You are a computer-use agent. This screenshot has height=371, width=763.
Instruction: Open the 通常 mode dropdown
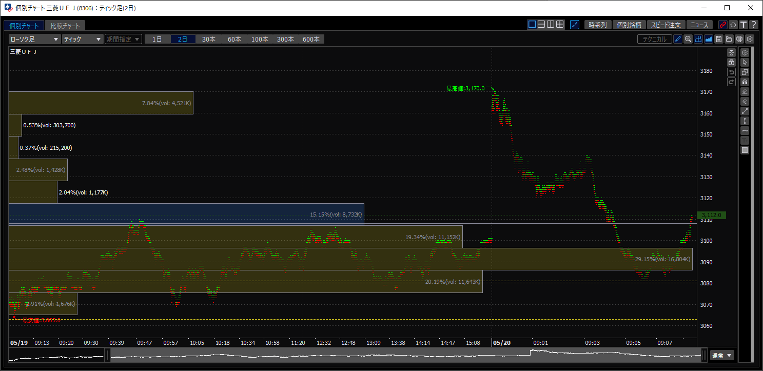[x=722, y=355]
